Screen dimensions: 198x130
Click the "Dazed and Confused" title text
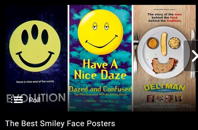[x=100, y=89]
